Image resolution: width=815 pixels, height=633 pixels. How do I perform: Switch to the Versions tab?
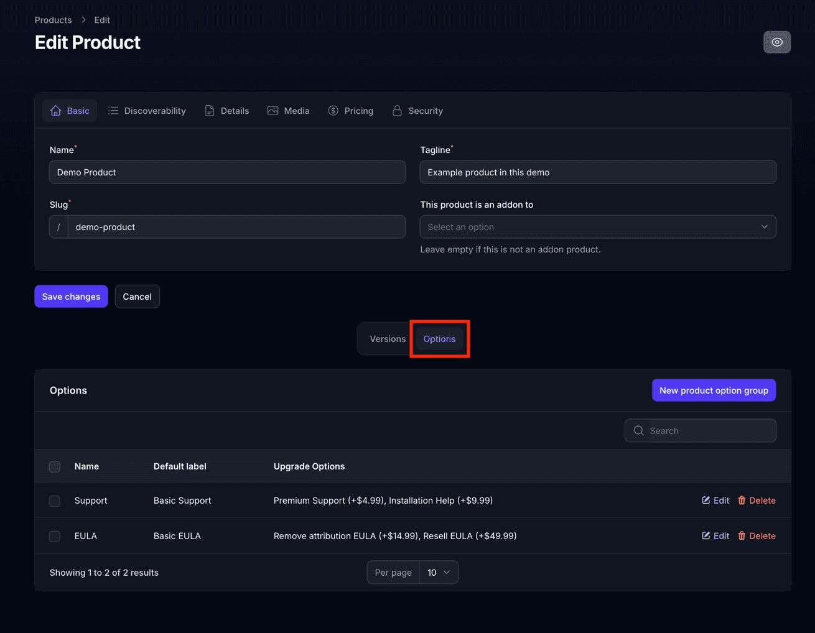click(387, 339)
